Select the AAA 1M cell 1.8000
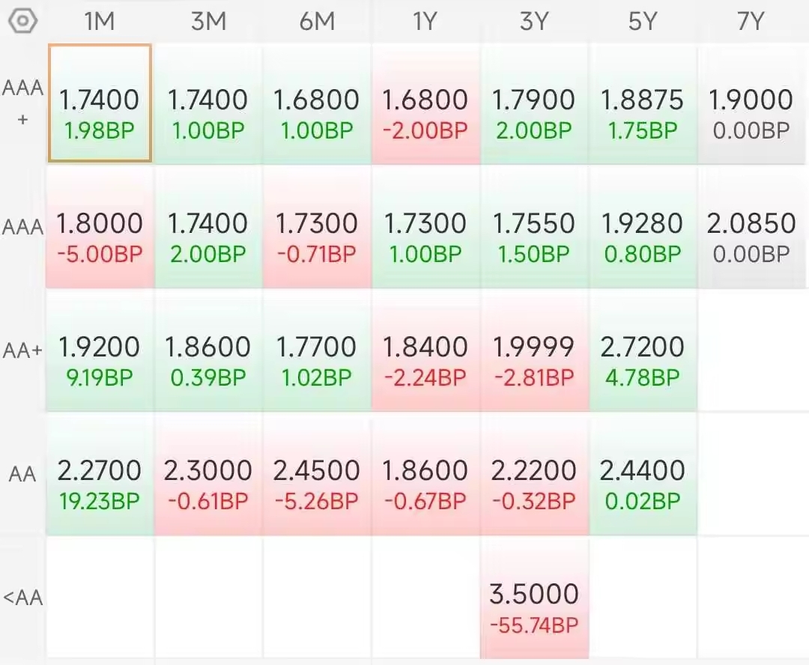Viewport: 809px width, 665px height. coord(100,227)
